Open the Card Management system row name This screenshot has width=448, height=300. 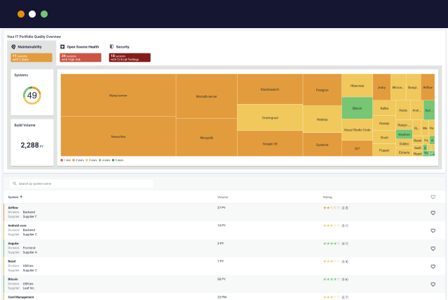[x=21, y=297]
